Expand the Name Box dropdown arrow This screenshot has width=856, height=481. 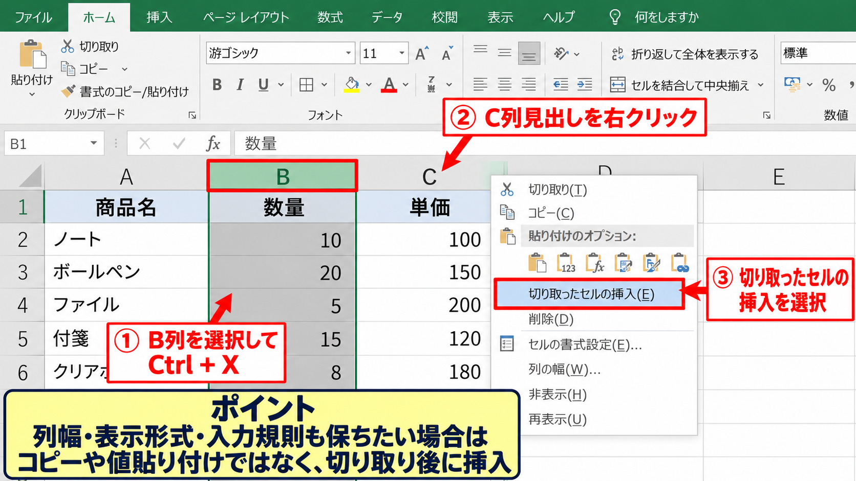(x=94, y=143)
